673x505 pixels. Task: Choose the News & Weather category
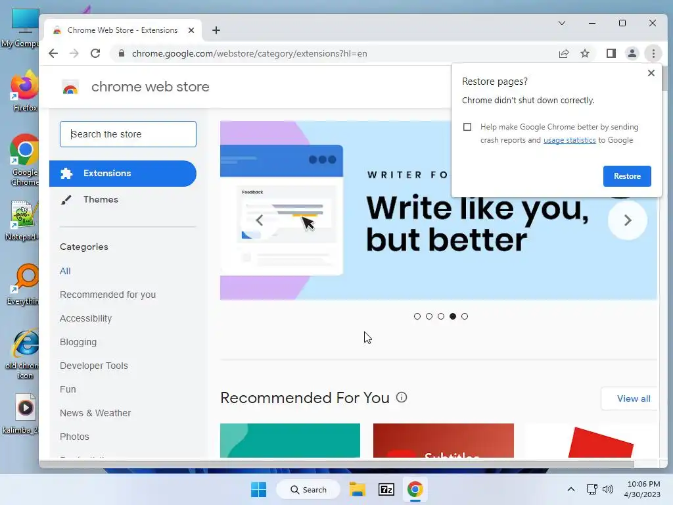95,413
